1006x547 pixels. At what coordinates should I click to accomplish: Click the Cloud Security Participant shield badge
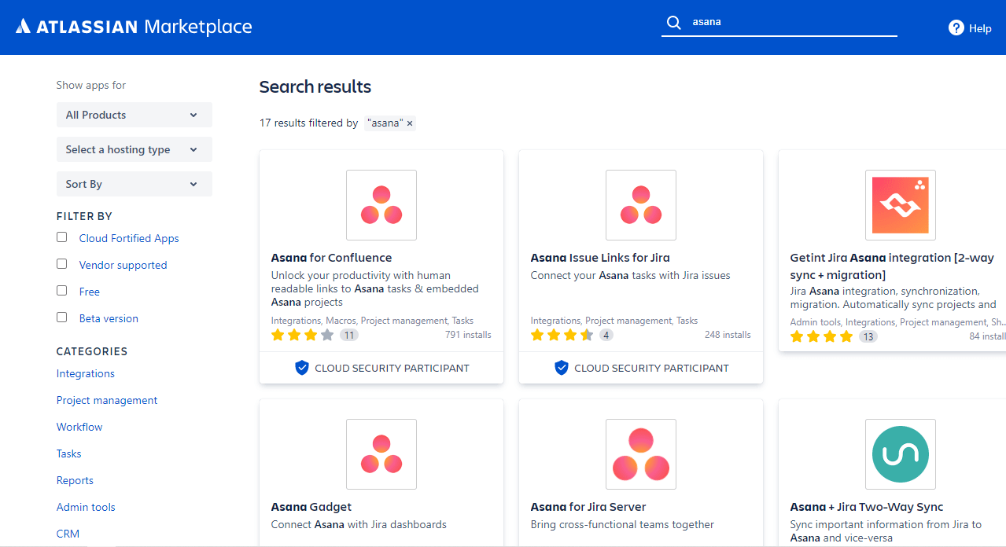[x=301, y=367]
